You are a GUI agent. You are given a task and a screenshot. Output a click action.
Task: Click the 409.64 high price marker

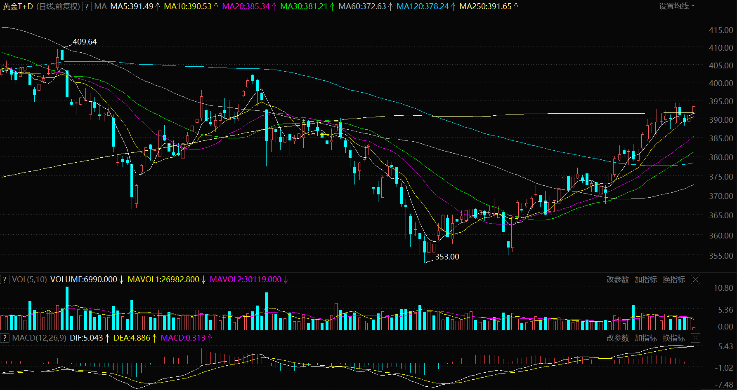(x=85, y=42)
